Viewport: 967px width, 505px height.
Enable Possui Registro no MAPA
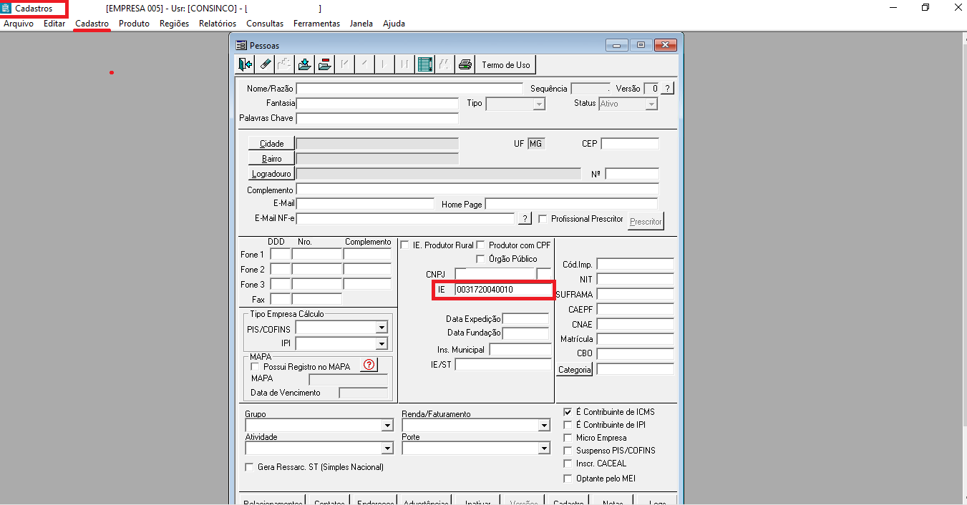point(255,366)
